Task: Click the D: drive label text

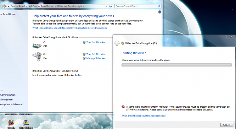Action: pos(44,54)
